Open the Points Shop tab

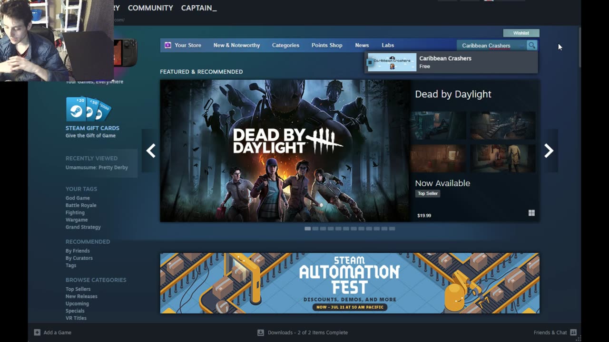tap(327, 45)
